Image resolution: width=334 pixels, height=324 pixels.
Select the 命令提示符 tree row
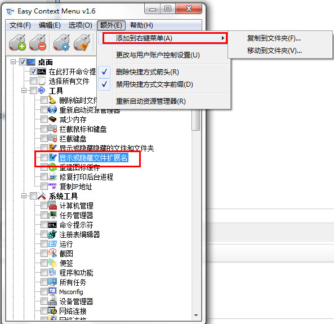pyautogui.click(x=76, y=225)
